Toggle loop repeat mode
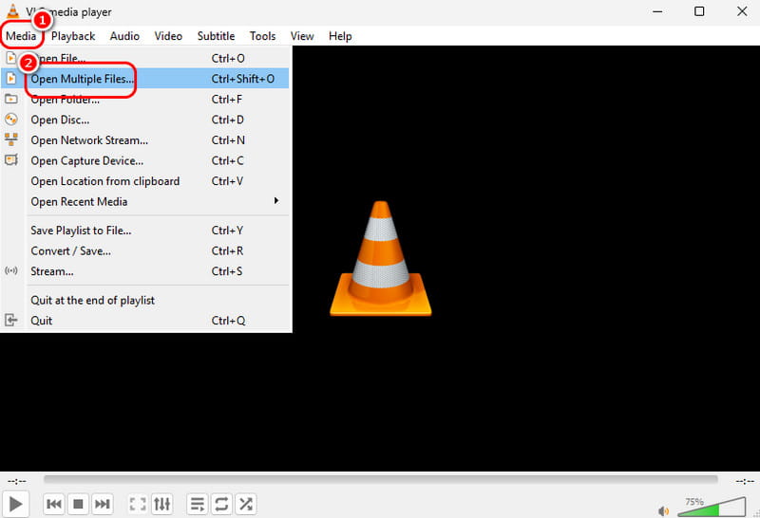760x518 pixels. point(221,504)
